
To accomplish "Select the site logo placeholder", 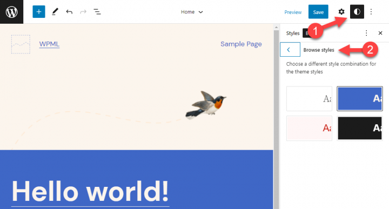I will 21,44.
